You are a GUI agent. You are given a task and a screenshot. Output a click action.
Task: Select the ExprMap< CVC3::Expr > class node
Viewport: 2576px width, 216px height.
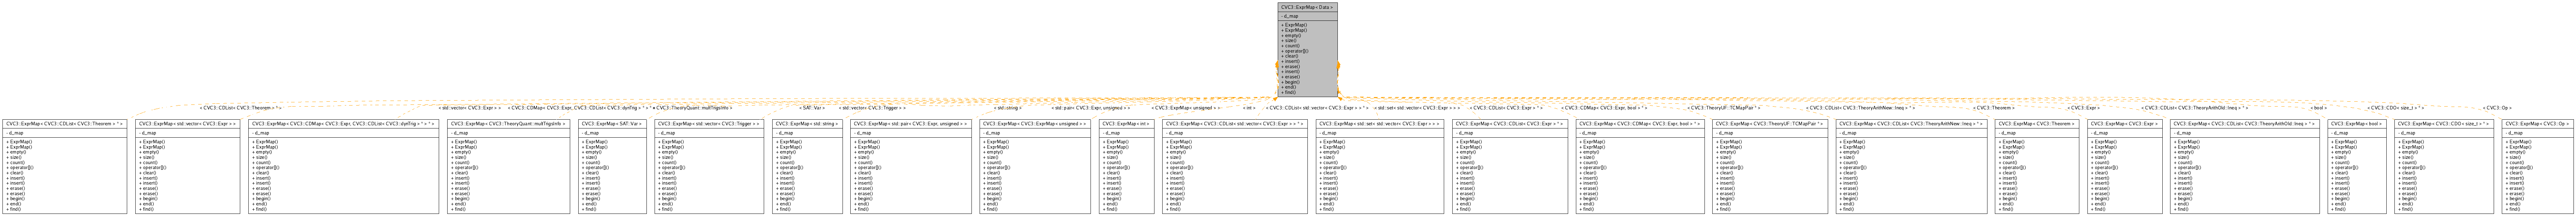(2124, 166)
